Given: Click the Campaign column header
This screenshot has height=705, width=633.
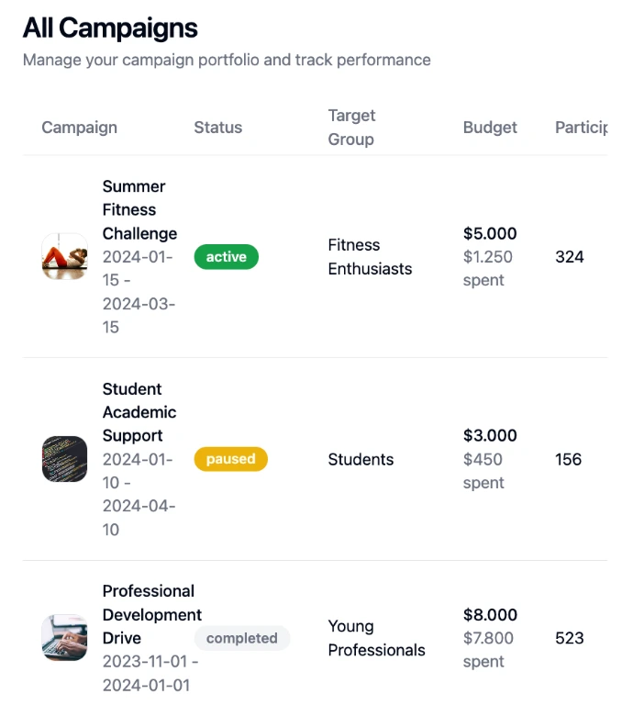Looking at the screenshot, I should coord(79,128).
